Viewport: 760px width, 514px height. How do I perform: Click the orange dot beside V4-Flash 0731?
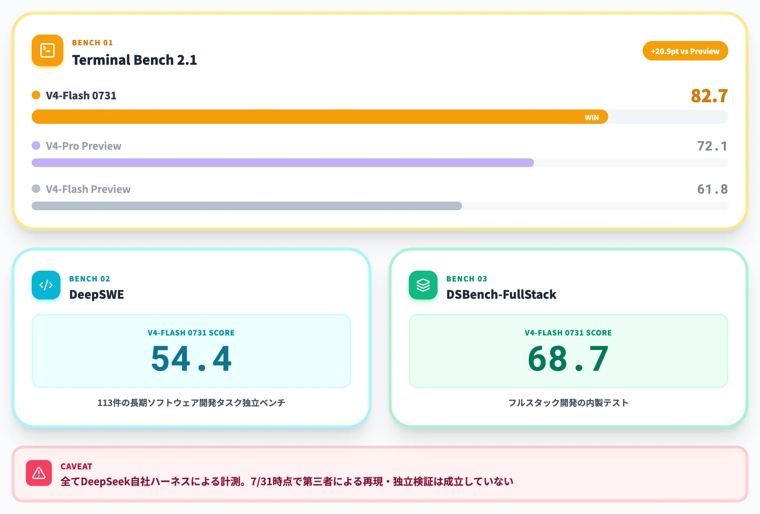pos(36,95)
